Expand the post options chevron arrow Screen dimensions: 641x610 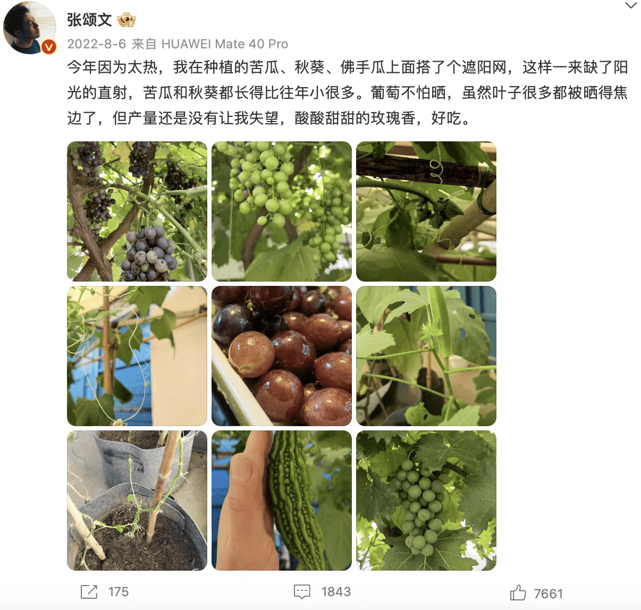pyautogui.click(x=631, y=6)
